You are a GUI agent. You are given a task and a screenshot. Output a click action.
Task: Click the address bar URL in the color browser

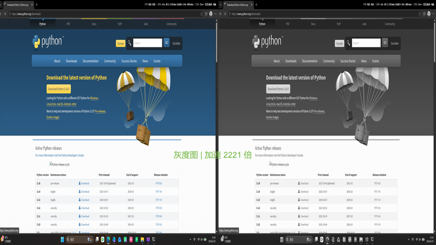point(26,14)
